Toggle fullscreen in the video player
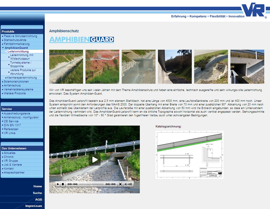 tap(121, 184)
